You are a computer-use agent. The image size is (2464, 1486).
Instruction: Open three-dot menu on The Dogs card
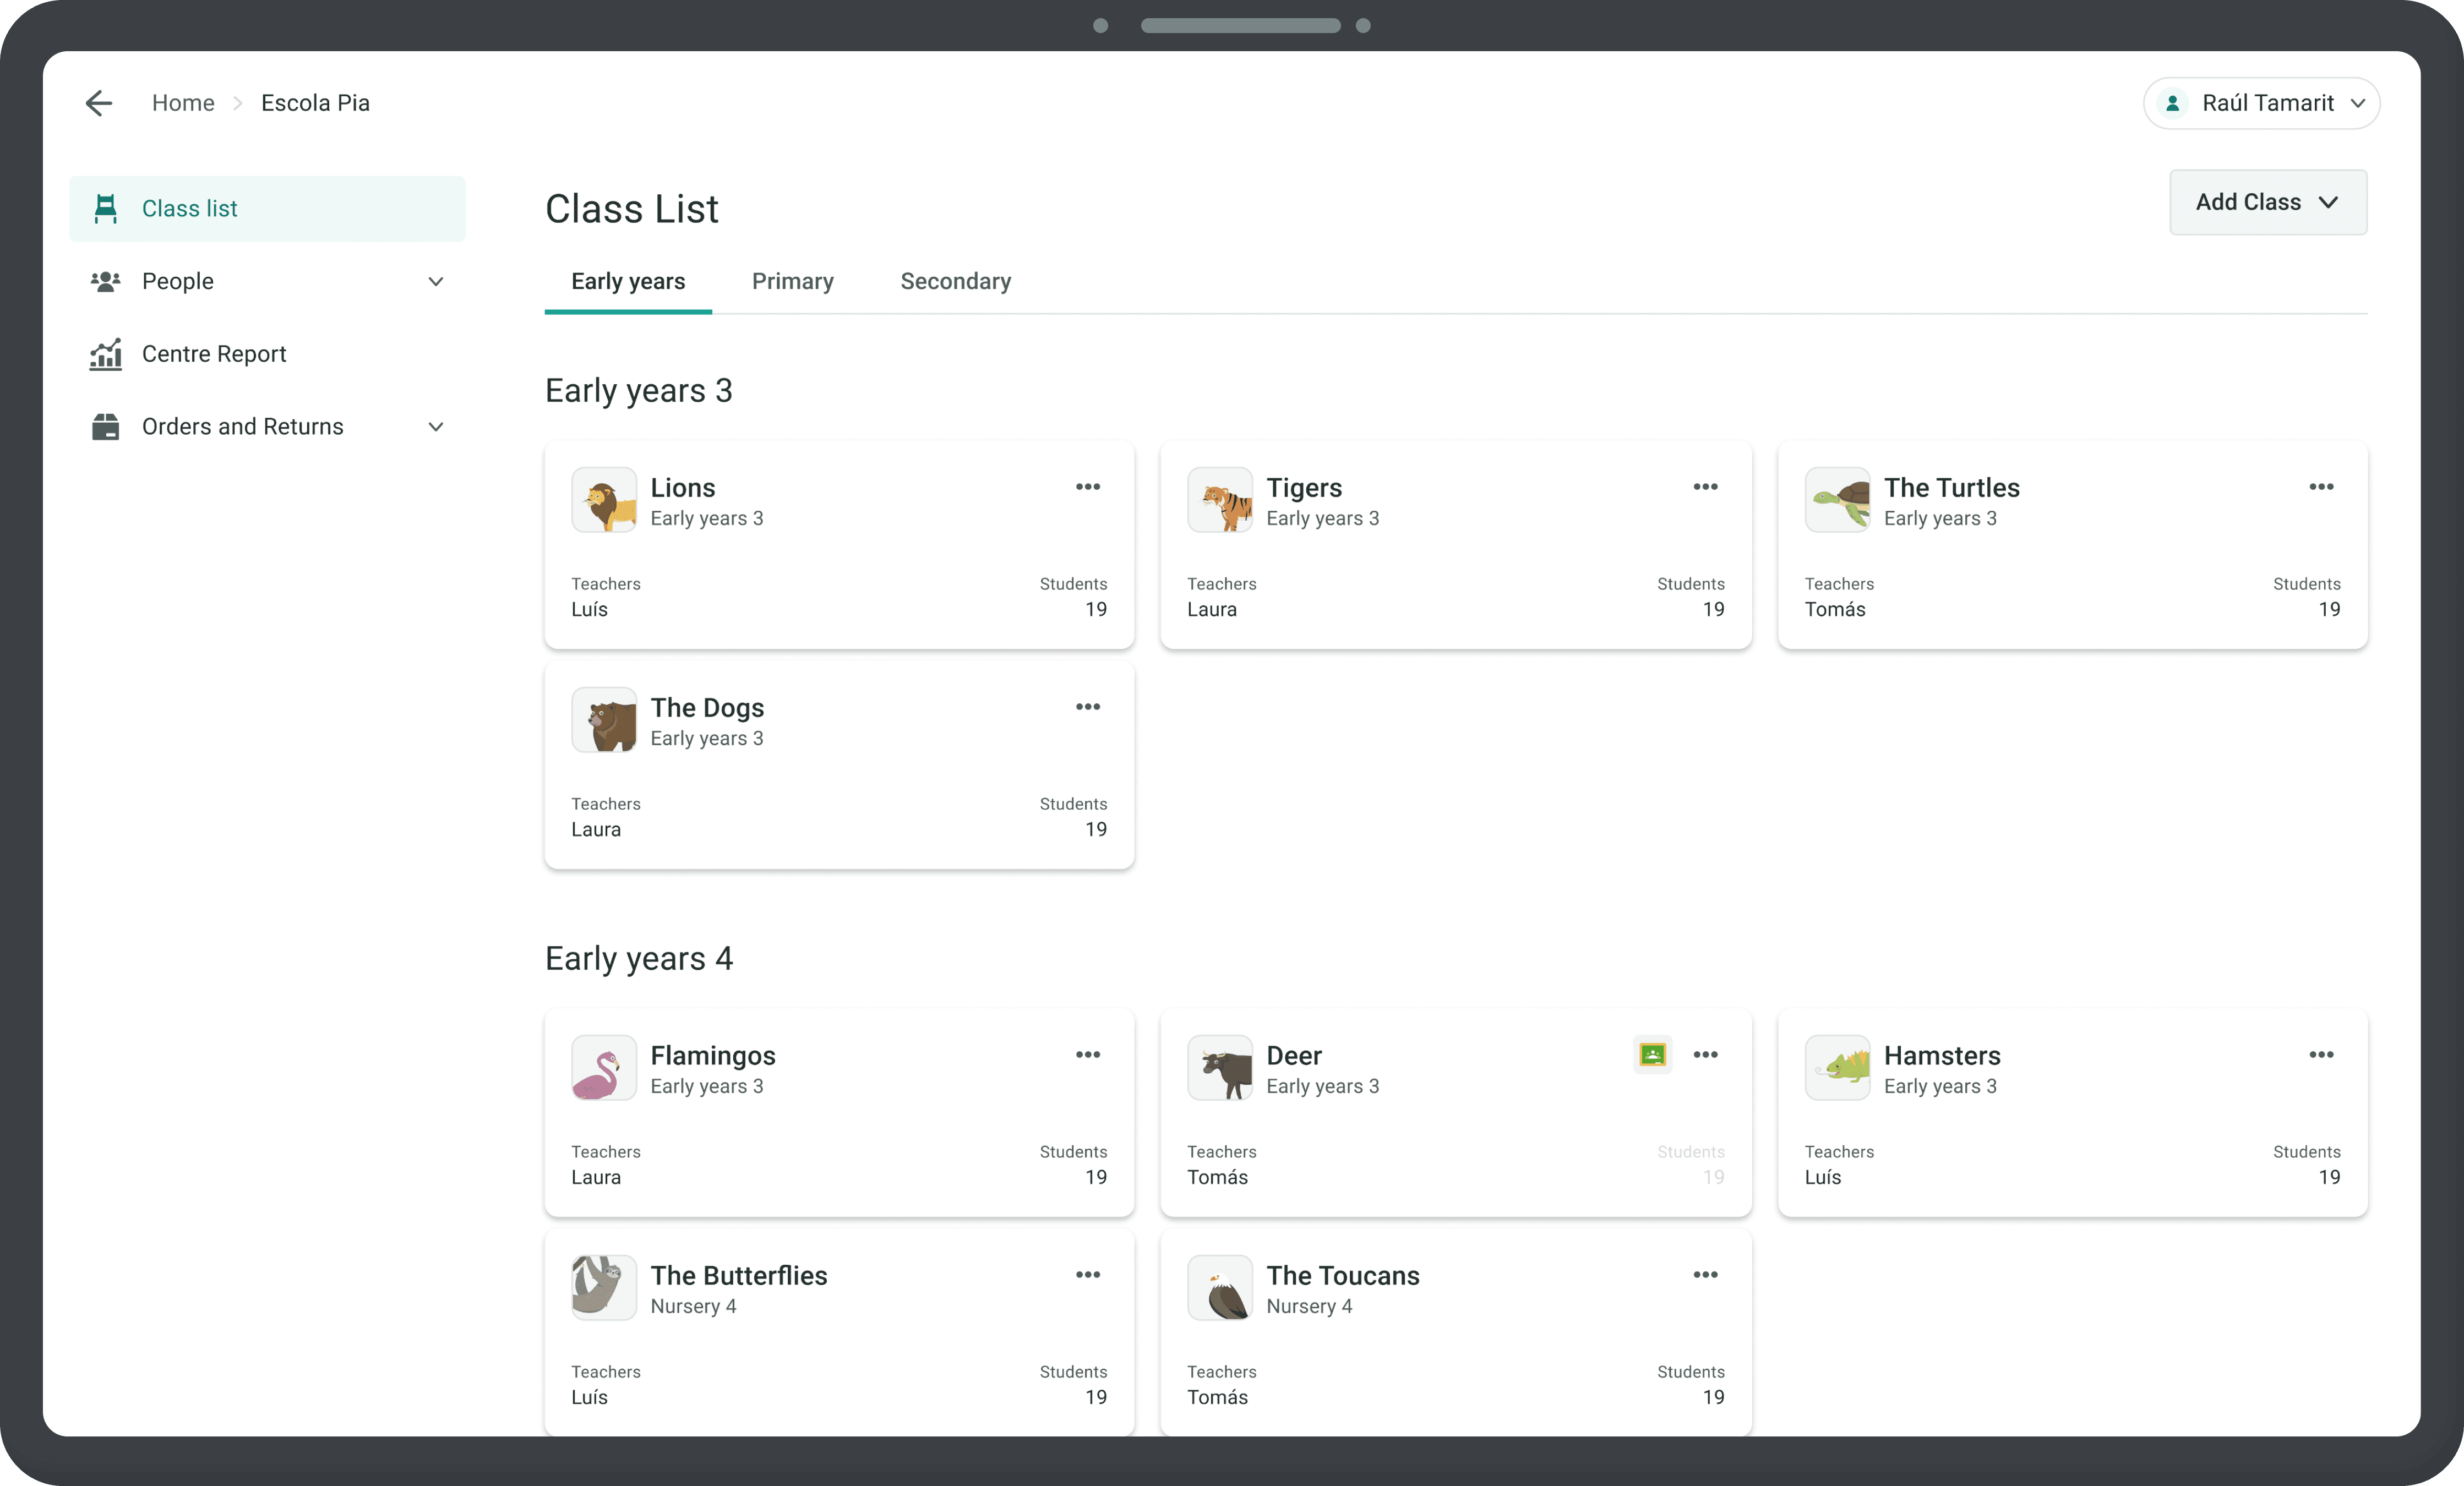pos(1087,707)
